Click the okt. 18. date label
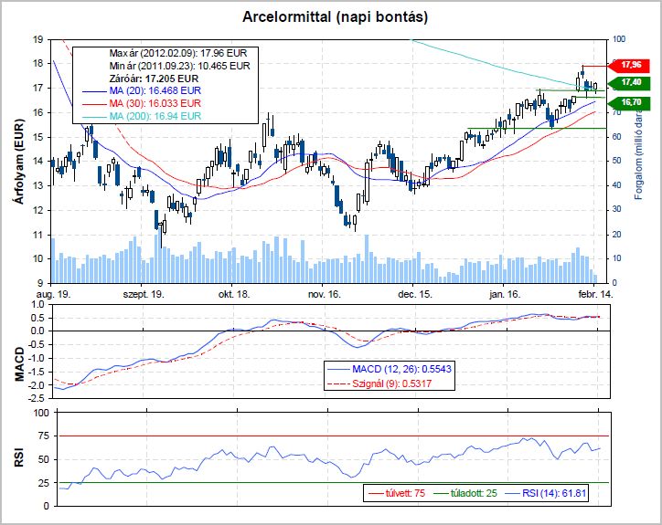Viewport: 662px width, 525px height. [x=233, y=294]
